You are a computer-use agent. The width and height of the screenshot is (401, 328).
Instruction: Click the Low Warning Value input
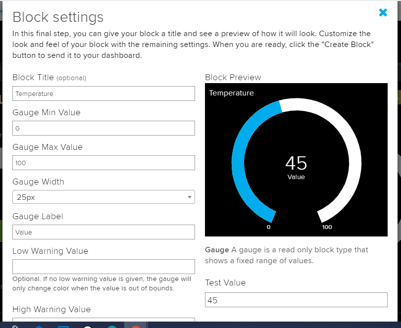[103, 267]
